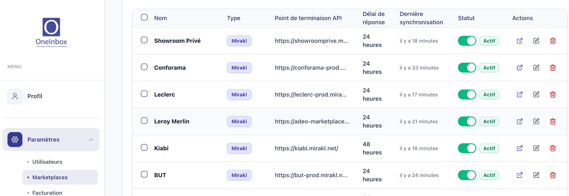Image resolution: width=569 pixels, height=196 pixels.
Task: Check the Kiabi row checkbox
Action: click(144, 148)
